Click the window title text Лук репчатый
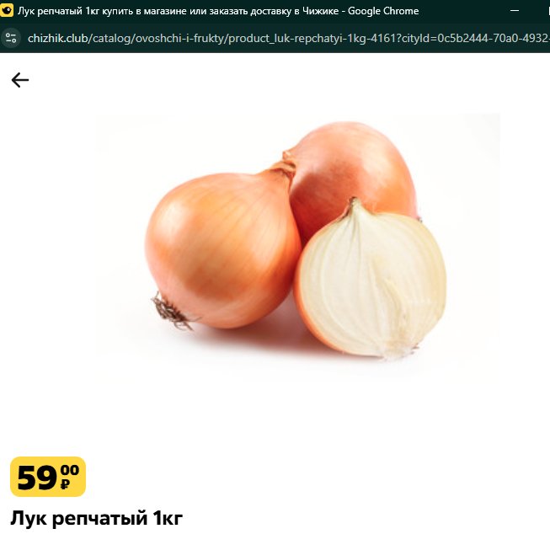 (x=50, y=11)
